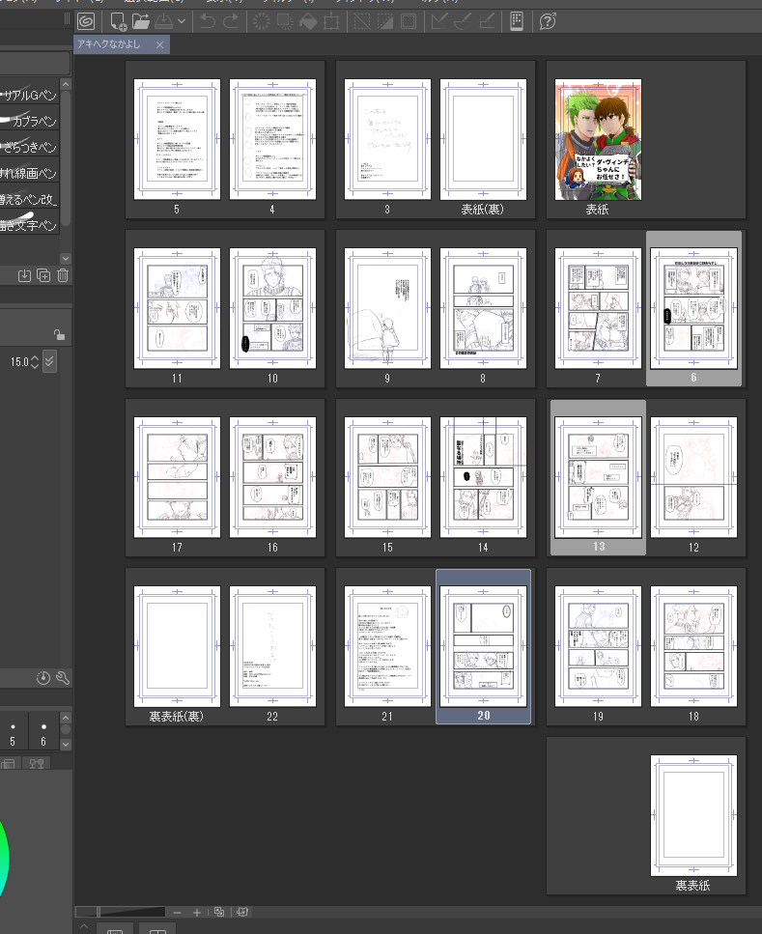Click the zoom in plus button

(197, 912)
